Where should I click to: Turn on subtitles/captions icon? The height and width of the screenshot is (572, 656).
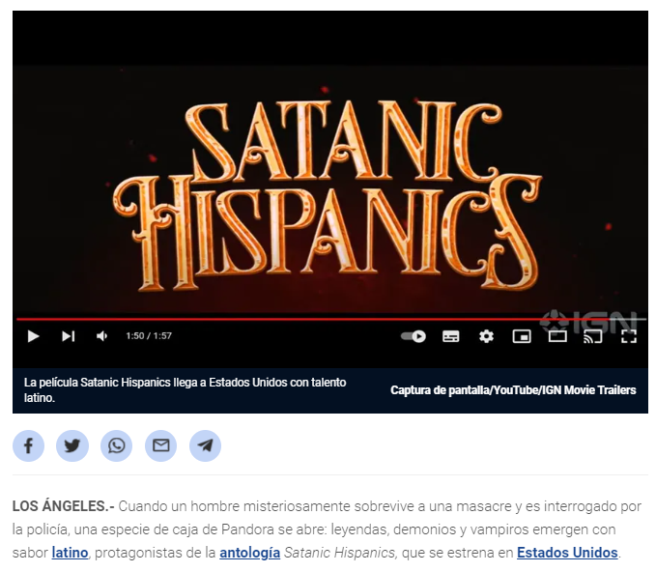tap(450, 336)
